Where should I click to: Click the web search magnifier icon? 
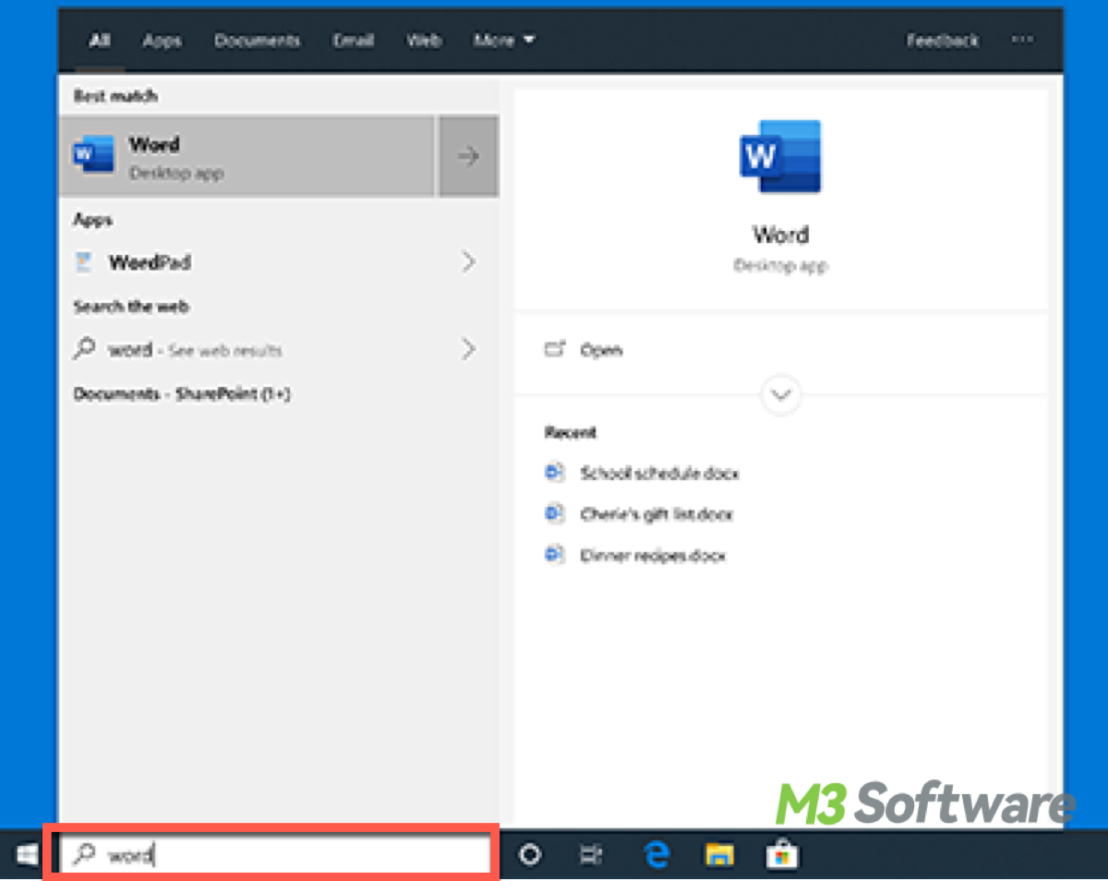click(84, 349)
